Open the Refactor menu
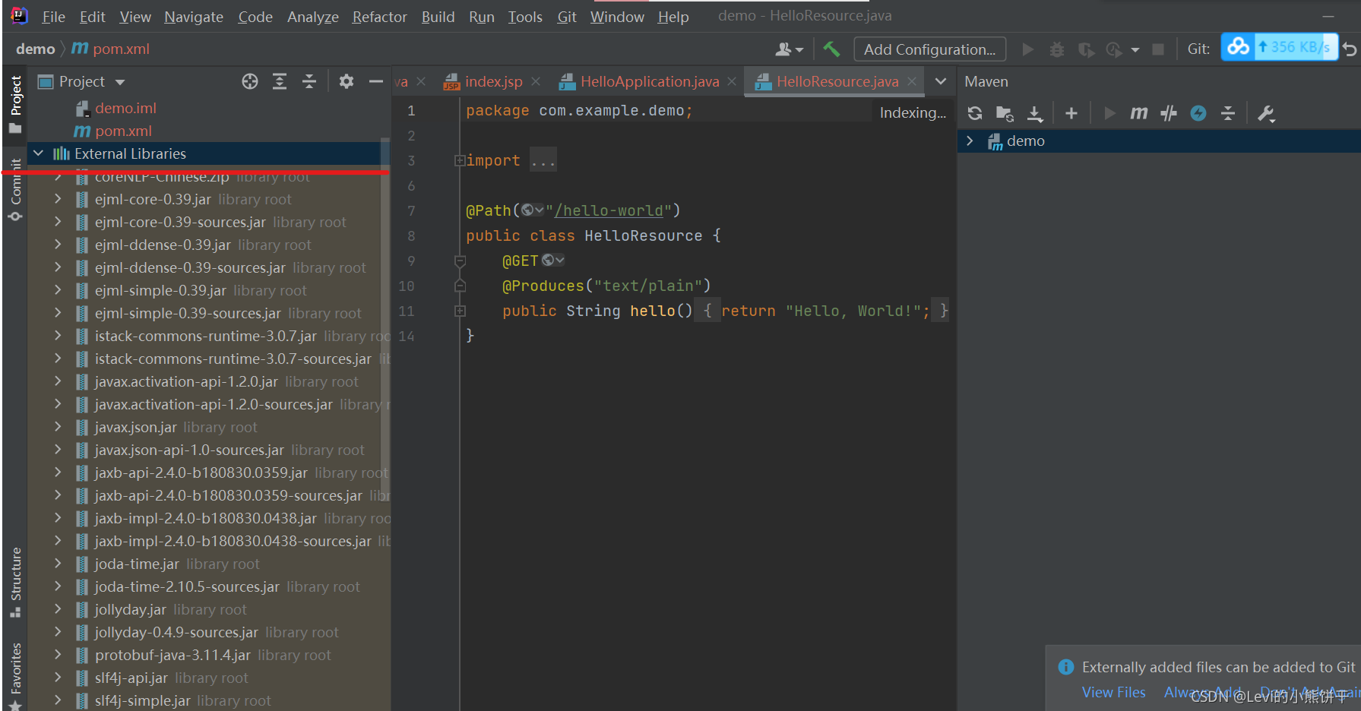 pyautogui.click(x=379, y=17)
